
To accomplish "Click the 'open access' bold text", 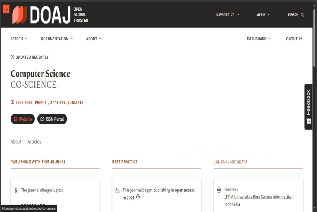I will [x=185, y=190].
